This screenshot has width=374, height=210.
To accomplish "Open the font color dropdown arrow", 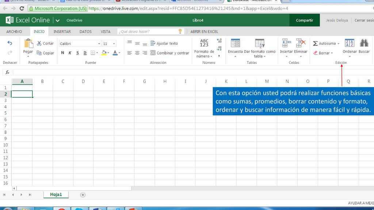I will (119, 52).
